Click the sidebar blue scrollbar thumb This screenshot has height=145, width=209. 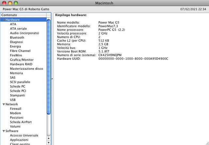(x=49, y=67)
